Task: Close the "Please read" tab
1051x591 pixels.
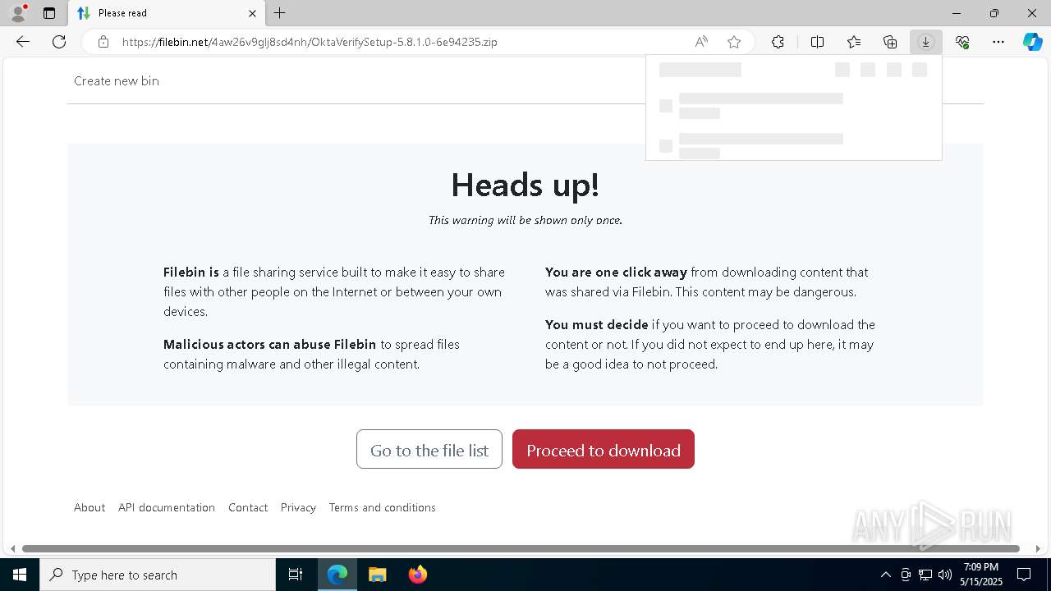Action: (252, 13)
